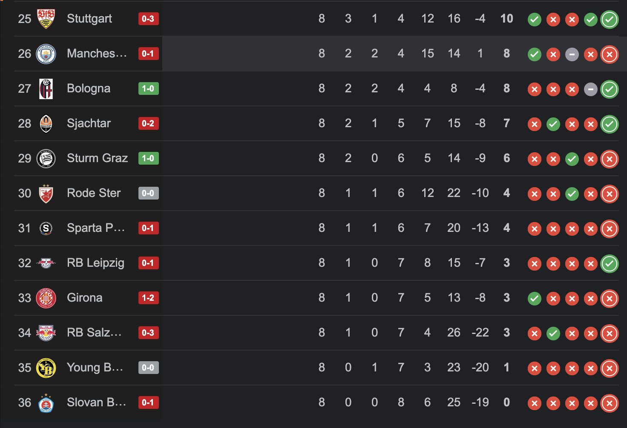Open Bologna's 1-0 green score badge
This screenshot has height=428, width=627.
click(x=148, y=88)
